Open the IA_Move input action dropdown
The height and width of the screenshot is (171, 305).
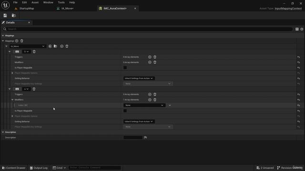pos(28,47)
